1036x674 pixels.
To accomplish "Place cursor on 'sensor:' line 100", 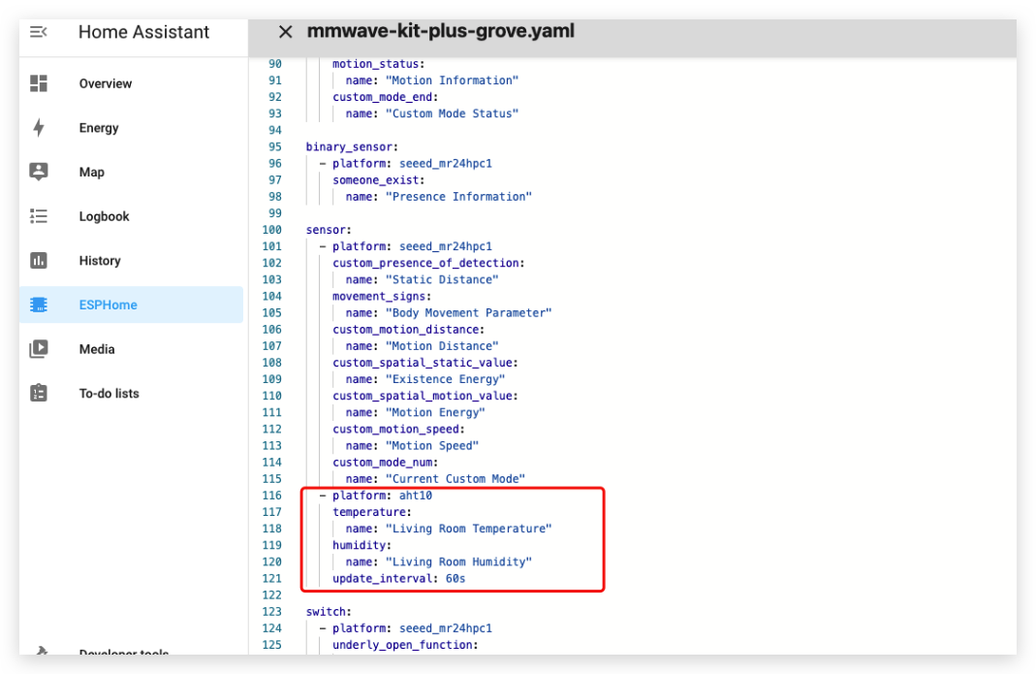I will pyautogui.click(x=329, y=230).
